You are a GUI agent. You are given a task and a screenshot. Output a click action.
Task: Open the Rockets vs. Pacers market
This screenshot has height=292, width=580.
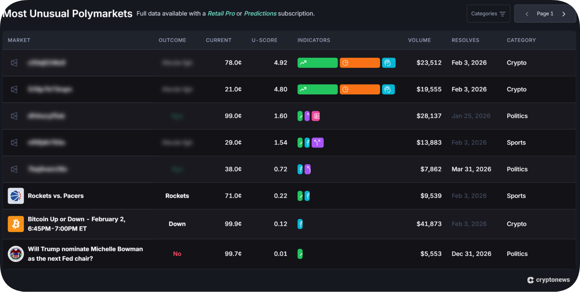tap(56, 196)
